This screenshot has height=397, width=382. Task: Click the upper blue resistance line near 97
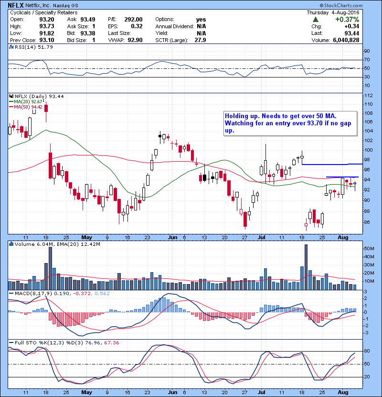332,165
